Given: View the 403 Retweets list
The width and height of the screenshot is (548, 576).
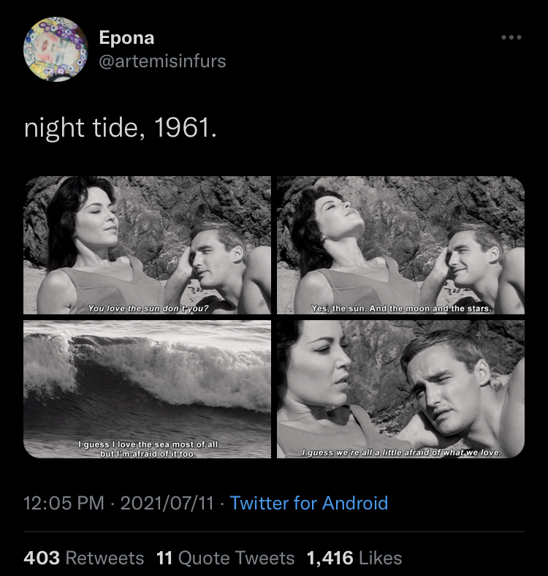Looking at the screenshot, I should tap(84, 558).
